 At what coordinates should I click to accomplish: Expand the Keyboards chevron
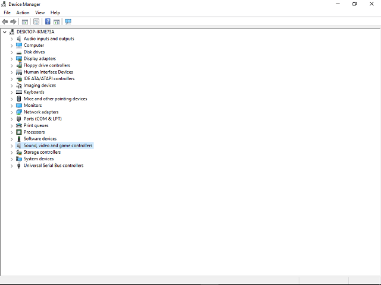11,93
